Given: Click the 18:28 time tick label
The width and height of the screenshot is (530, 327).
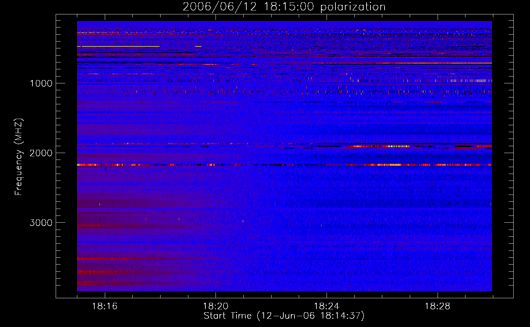Looking at the screenshot, I should pos(438,306).
